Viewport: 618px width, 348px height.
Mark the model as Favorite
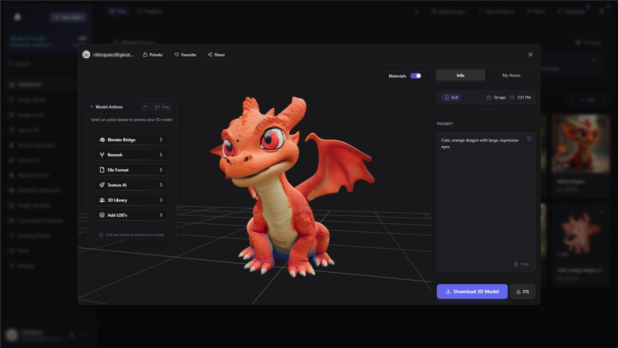(185, 55)
